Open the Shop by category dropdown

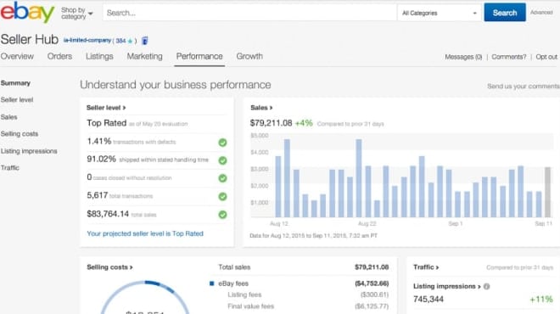76,14
